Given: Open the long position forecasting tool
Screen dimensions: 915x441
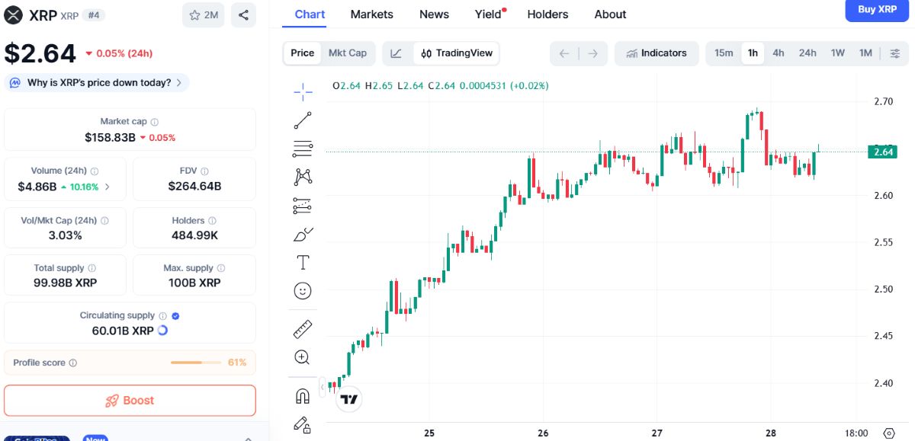Looking at the screenshot, I should click(x=303, y=206).
